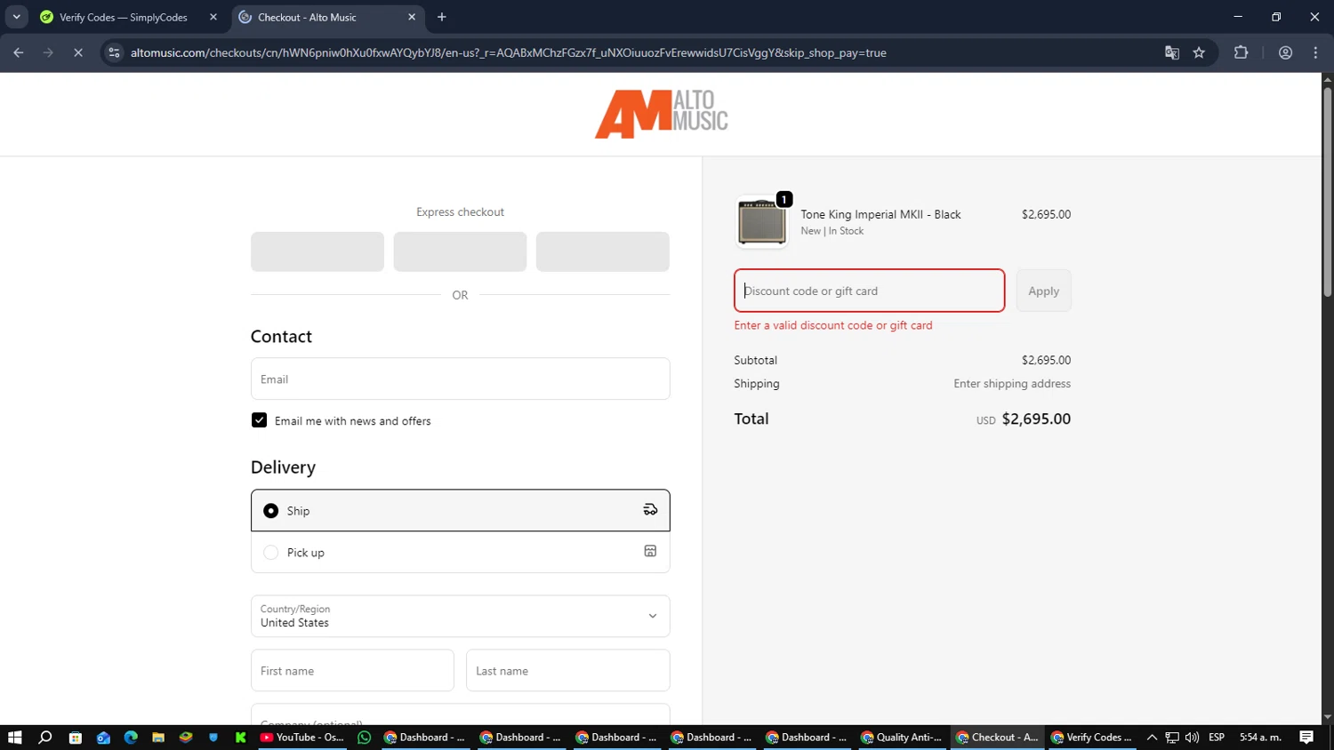
Task: Switch to the Verify Codes — SimplyCodes tab
Action: pyautogui.click(x=123, y=17)
